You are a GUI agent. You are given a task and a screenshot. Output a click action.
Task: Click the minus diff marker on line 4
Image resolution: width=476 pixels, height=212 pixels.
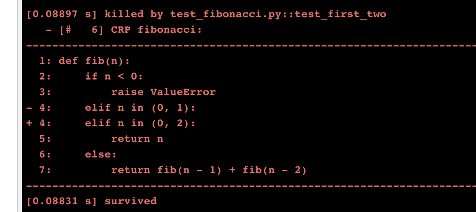[x=30, y=108]
